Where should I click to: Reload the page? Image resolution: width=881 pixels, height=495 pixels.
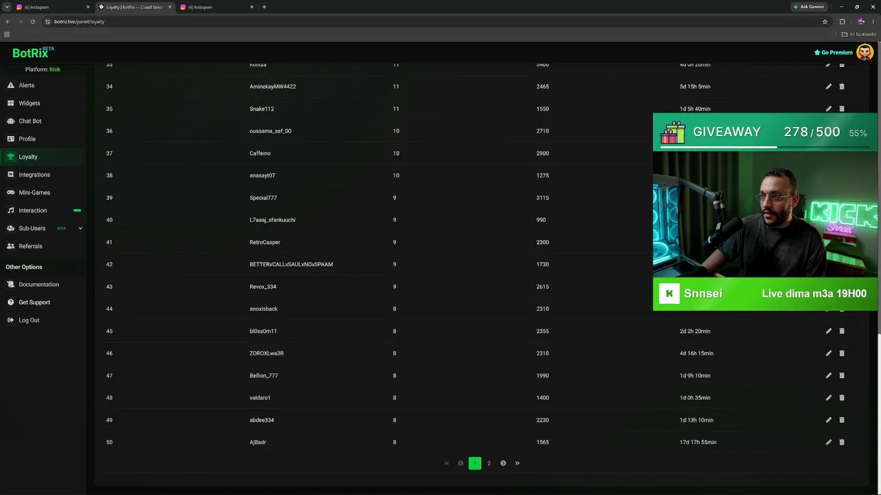pyautogui.click(x=32, y=21)
